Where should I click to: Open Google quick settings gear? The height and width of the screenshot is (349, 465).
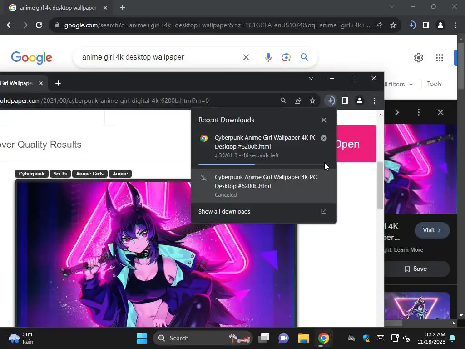point(418,58)
